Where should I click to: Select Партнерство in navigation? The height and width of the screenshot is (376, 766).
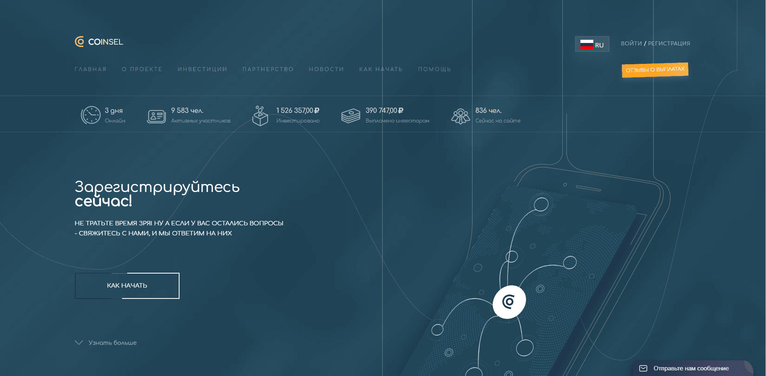(268, 69)
